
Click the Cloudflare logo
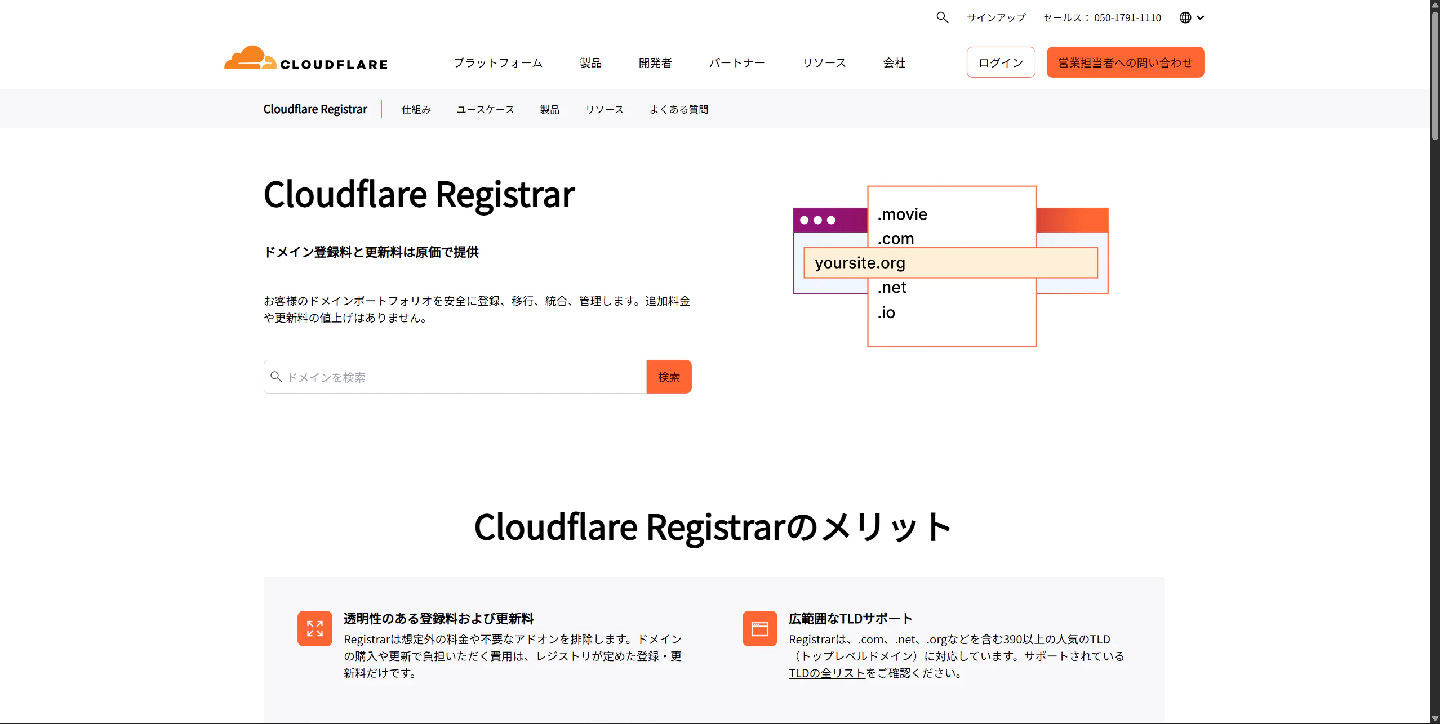pyautogui.click(x=306, y=59)
